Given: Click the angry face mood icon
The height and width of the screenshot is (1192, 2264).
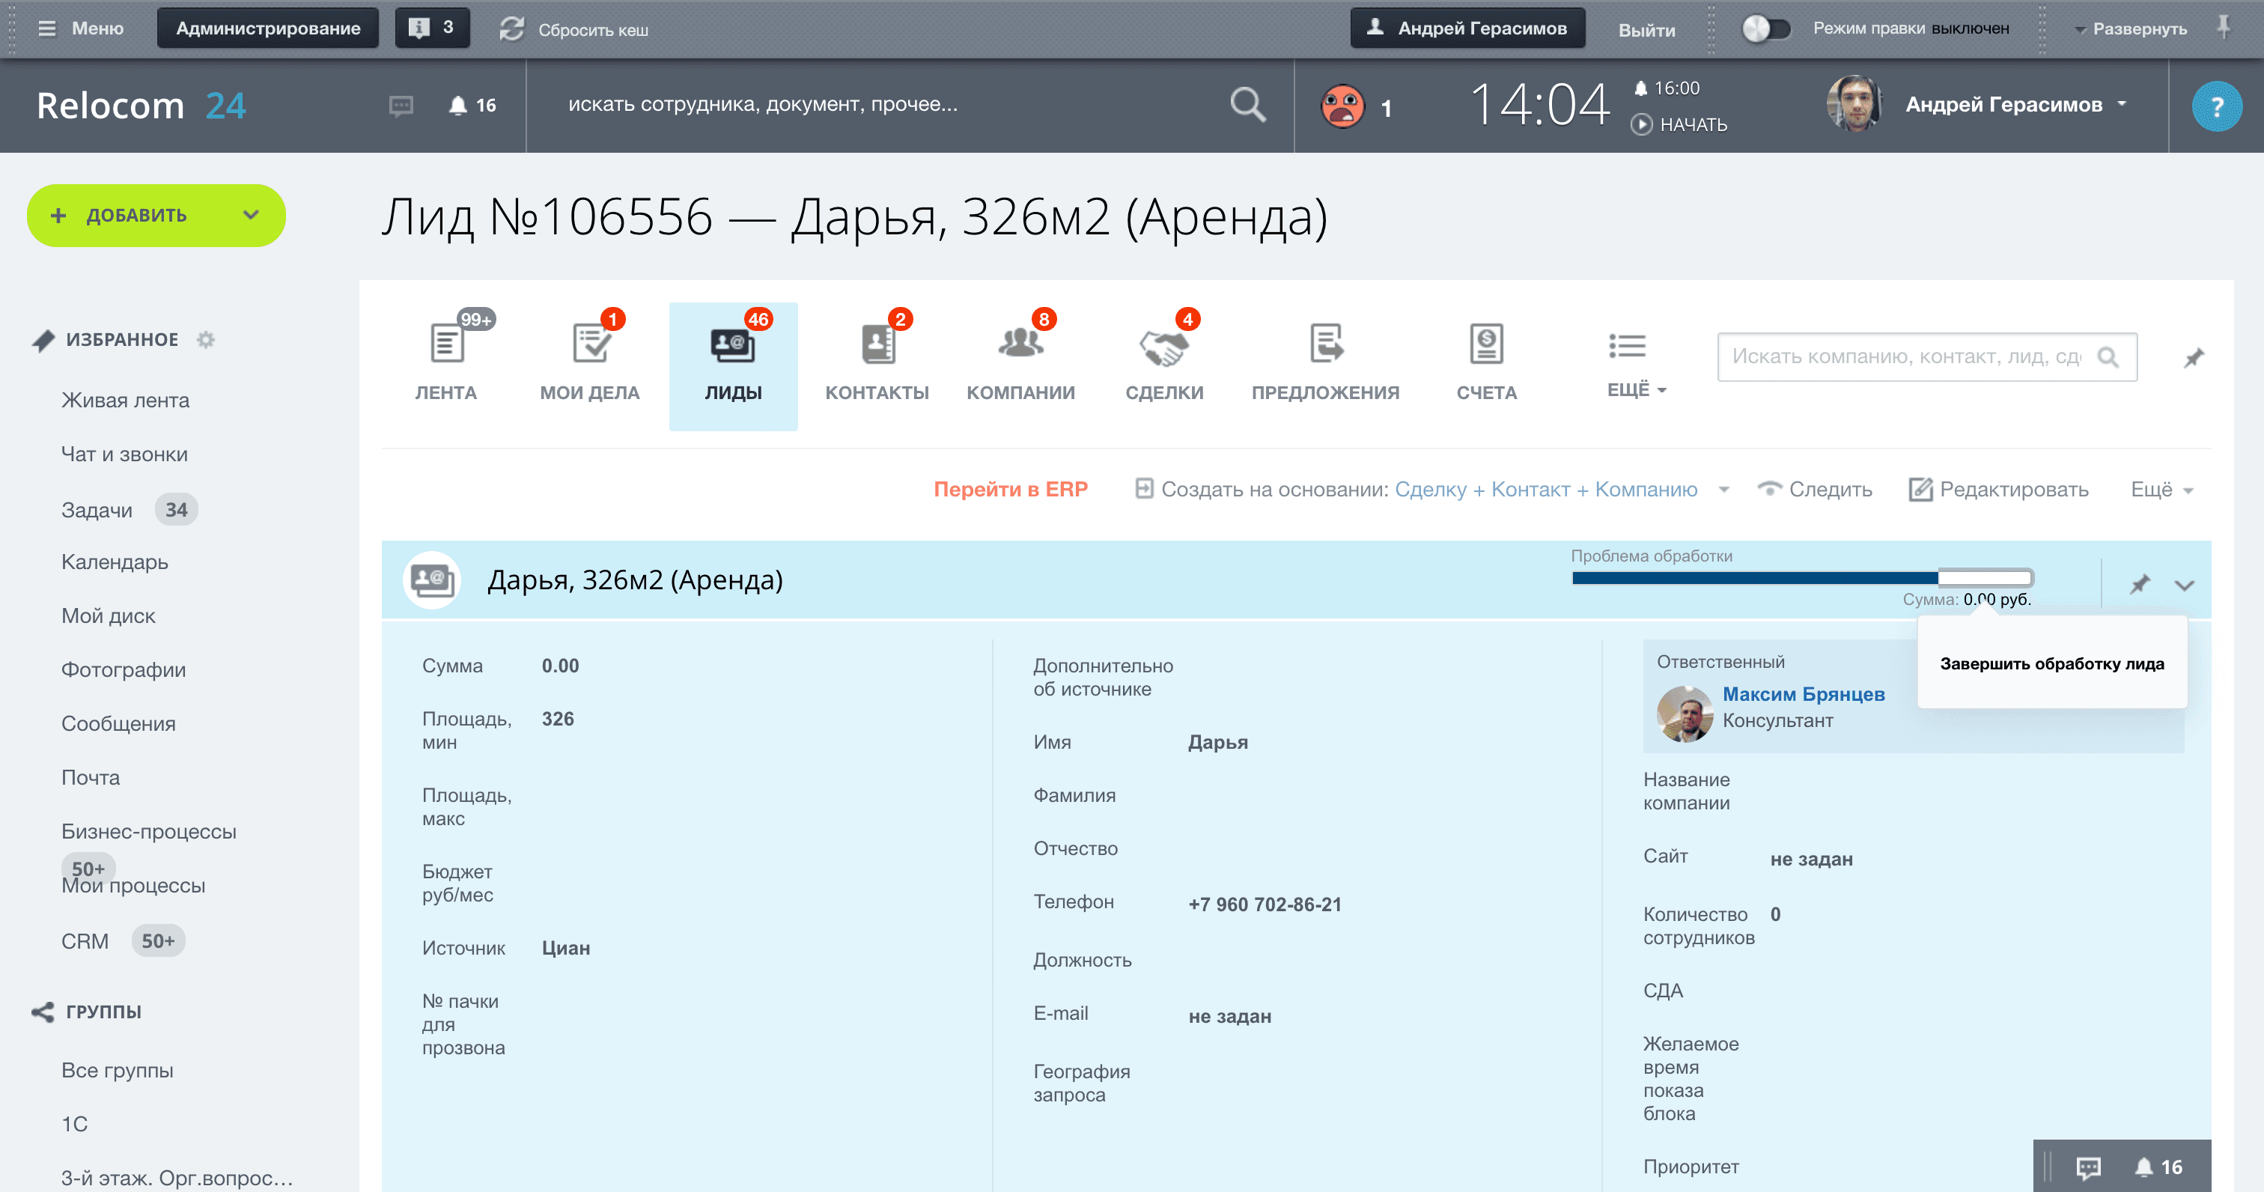Looking at the screenshot, I should pos(1342,106).
